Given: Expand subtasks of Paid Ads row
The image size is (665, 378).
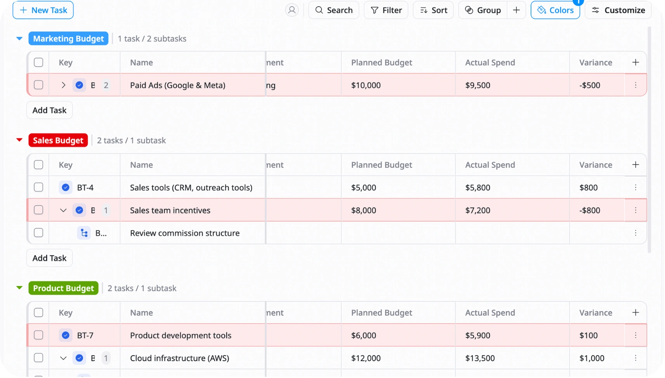Looking at the screenshot, I should point(63,85).
